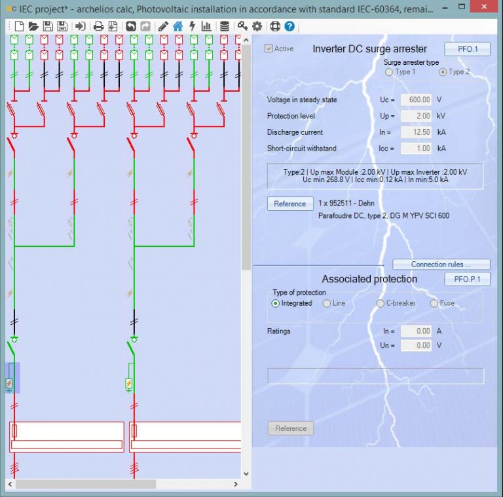Select the first inverter box in diagram
Image resolution: width=503 pixels, height=497 pixels.
click(x=67, y=437)
